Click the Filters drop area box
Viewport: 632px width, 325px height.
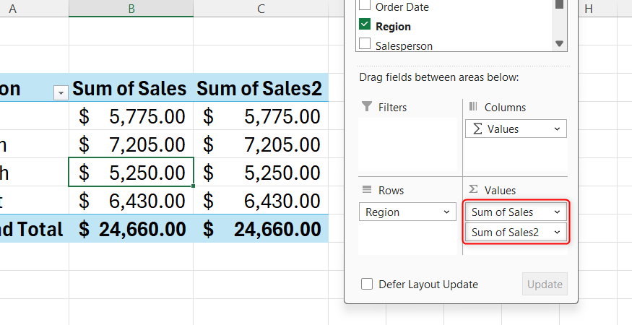408,144
